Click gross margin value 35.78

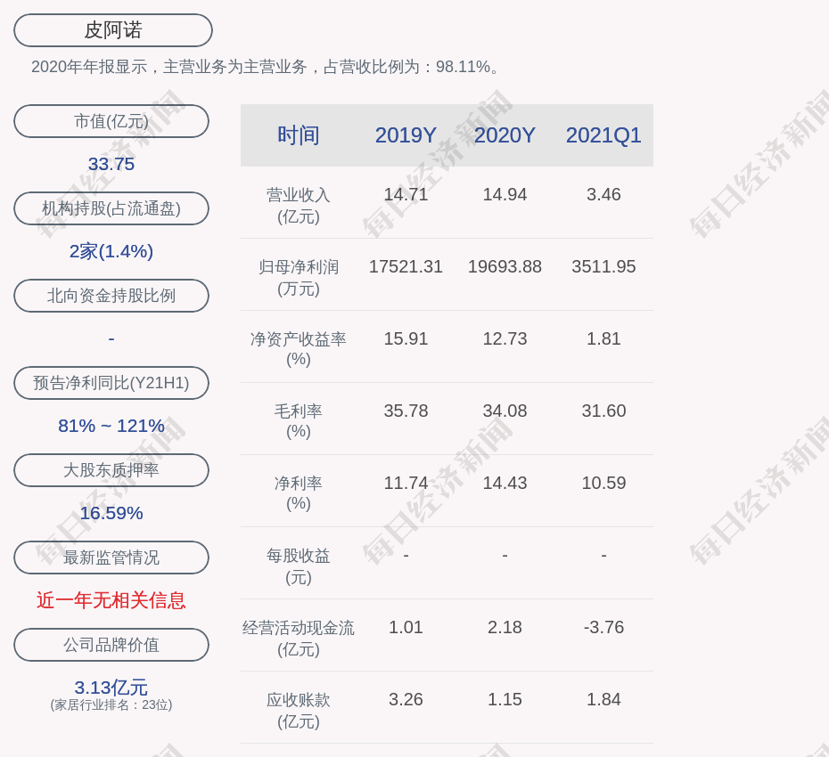406,411
